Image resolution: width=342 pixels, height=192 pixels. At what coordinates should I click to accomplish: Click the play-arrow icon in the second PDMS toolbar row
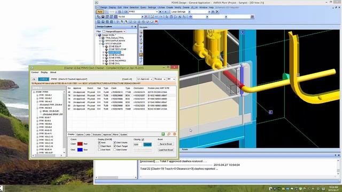(176, 17)
